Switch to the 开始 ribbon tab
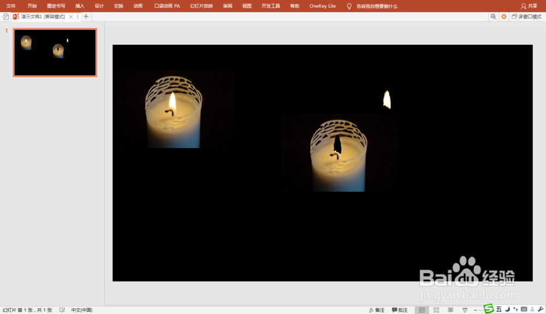Screen dimensions: 546x314 tap(32, 6)
